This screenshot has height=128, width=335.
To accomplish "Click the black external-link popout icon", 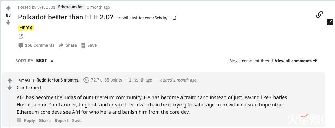I will pos(330,22).
